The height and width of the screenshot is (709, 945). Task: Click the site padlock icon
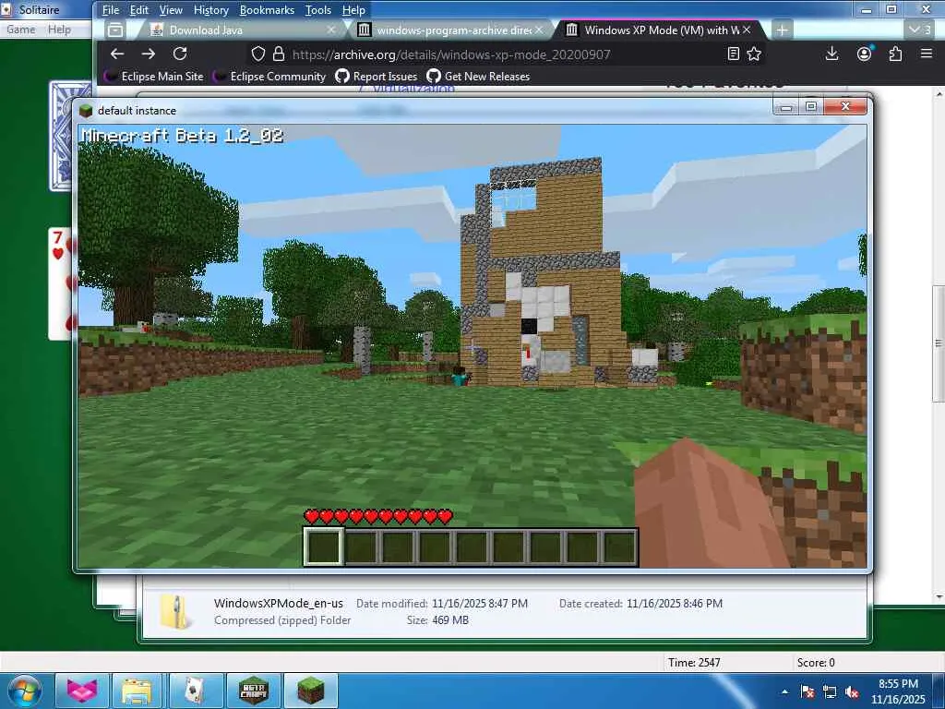(x=279, y=54)
